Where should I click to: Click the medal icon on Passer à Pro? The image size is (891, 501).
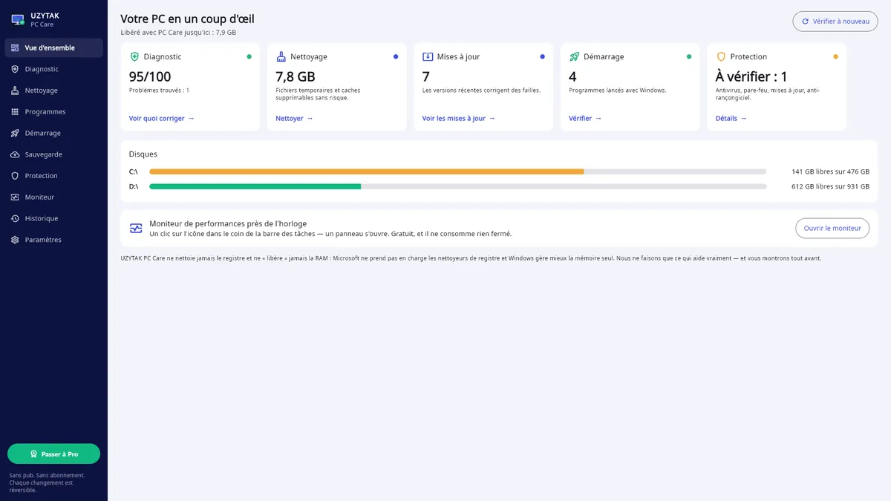(x=33, y=454)
